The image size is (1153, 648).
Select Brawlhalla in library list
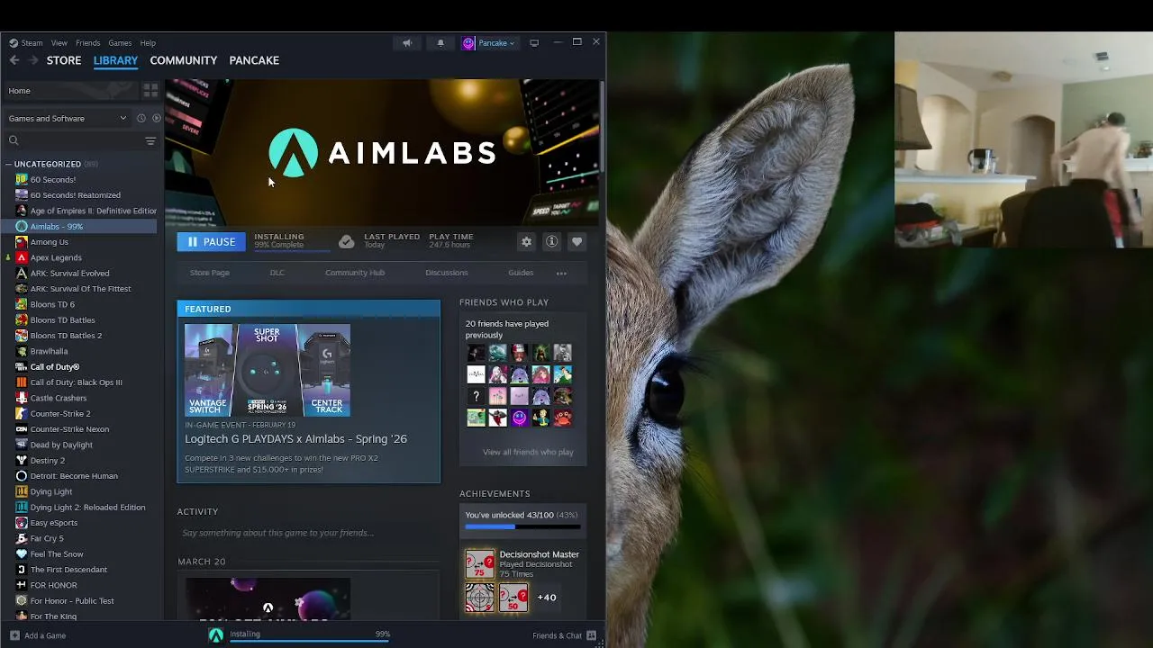(x=49, y=351)
